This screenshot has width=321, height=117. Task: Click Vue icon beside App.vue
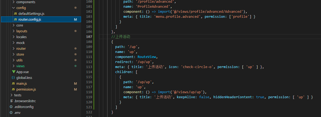tap(13, 72)
